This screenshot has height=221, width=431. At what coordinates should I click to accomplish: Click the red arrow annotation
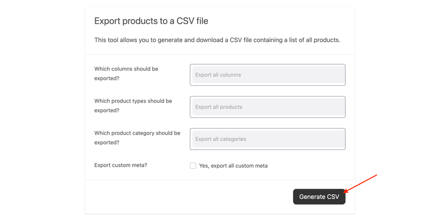pyautogui.click(x=362, y=183)
